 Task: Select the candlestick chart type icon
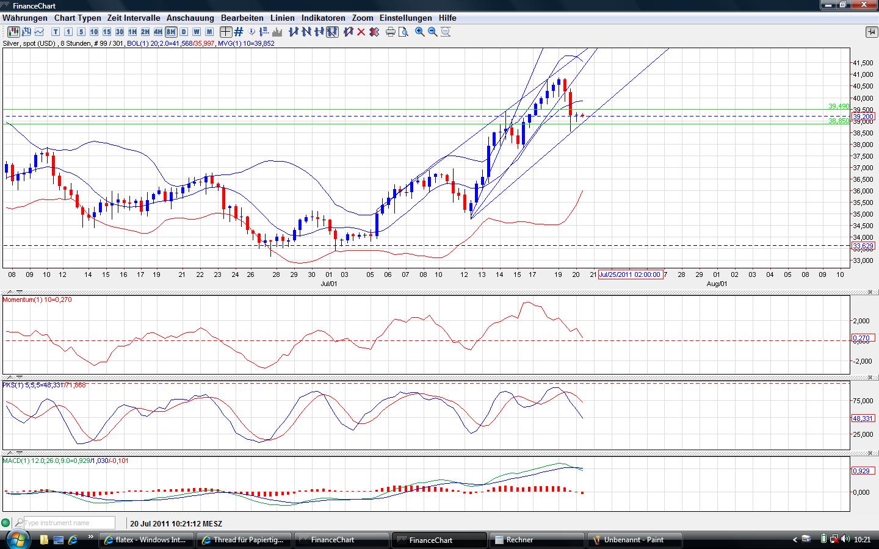pos(12,32)
